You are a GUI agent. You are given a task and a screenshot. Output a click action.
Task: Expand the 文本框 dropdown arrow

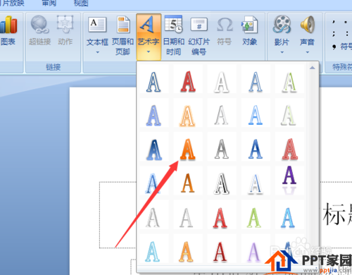97,52
